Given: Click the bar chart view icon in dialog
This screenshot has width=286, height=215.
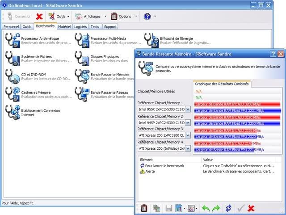Looking at the screenshot, I should click(179, 208).
